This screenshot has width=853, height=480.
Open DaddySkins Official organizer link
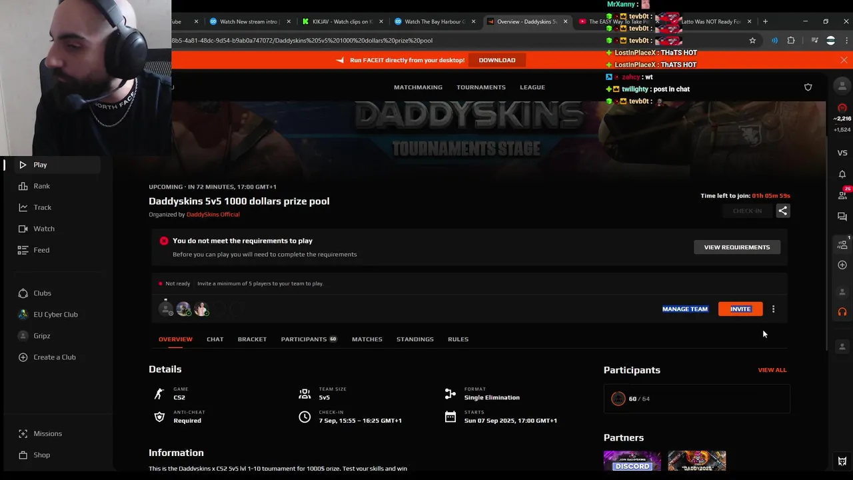[213, 215]
